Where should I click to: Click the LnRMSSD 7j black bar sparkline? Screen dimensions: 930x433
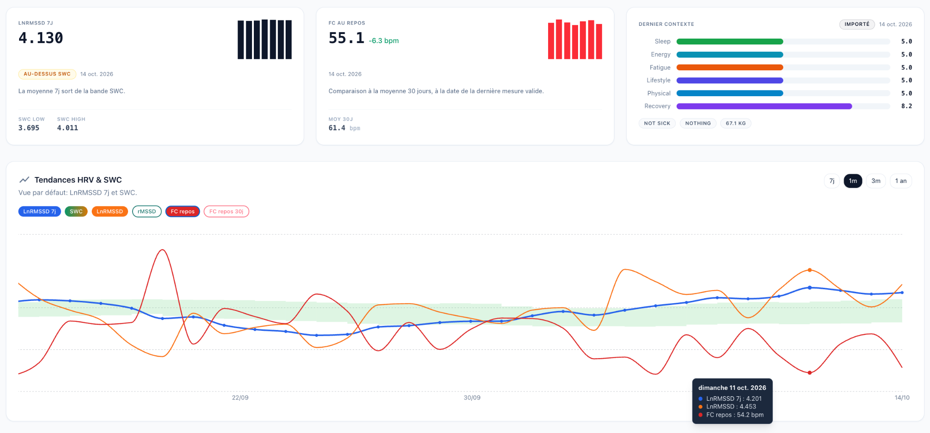pos(265,39)
